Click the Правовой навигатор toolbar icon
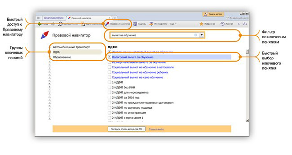 tap(107, 24)
